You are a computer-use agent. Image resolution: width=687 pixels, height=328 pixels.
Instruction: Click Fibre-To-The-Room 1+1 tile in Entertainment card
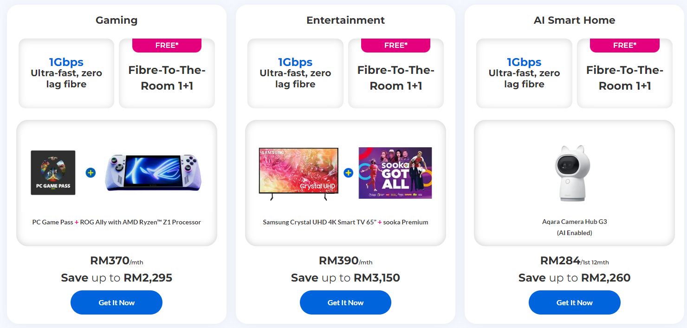[x=396, y=78]
